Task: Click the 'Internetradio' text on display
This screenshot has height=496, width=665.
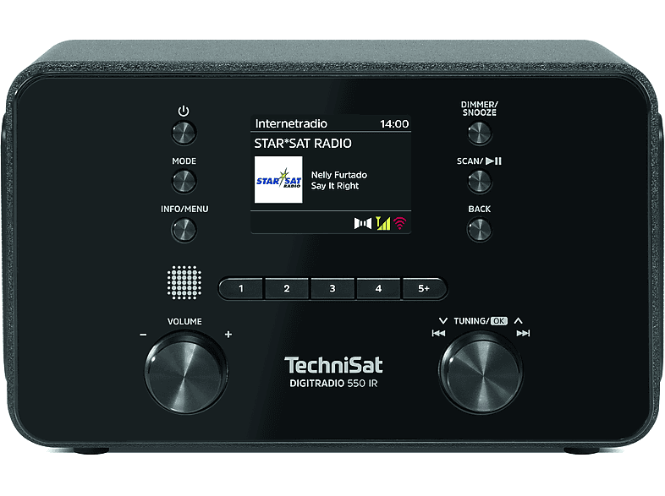Action: pyautogui.click(x=291, y=123)
